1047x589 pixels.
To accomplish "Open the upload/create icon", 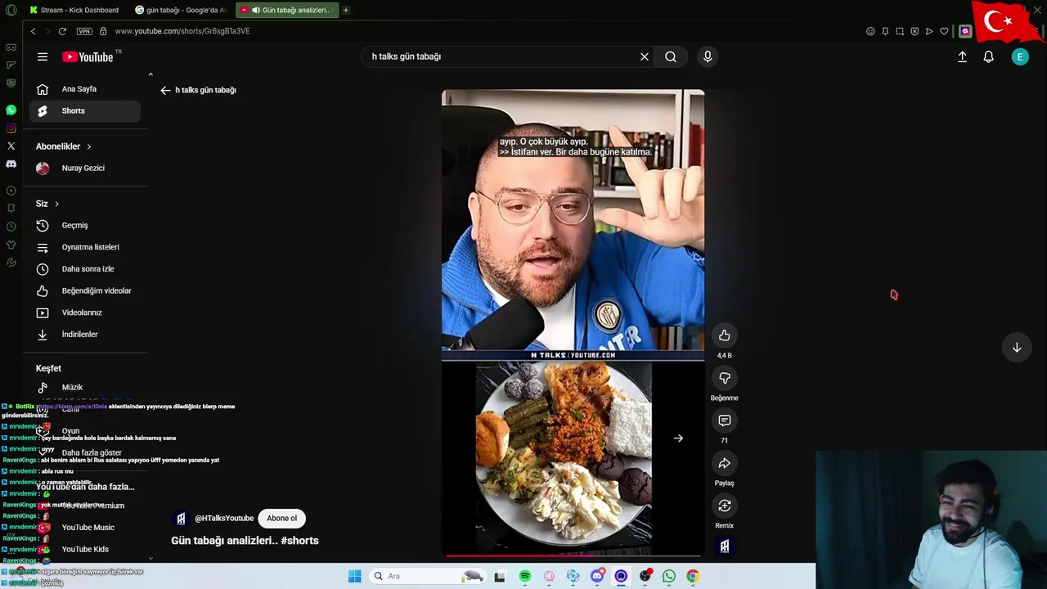I will (x=962, y=56).
